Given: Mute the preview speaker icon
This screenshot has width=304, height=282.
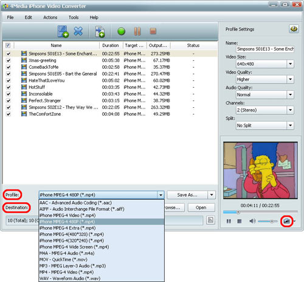Looking at the screenshot, I should pos(252,221).
